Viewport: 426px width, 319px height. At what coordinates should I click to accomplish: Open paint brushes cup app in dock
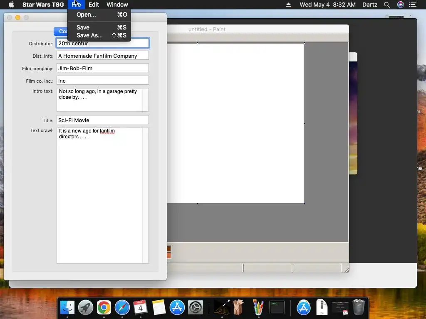click(x=258, y=307)
